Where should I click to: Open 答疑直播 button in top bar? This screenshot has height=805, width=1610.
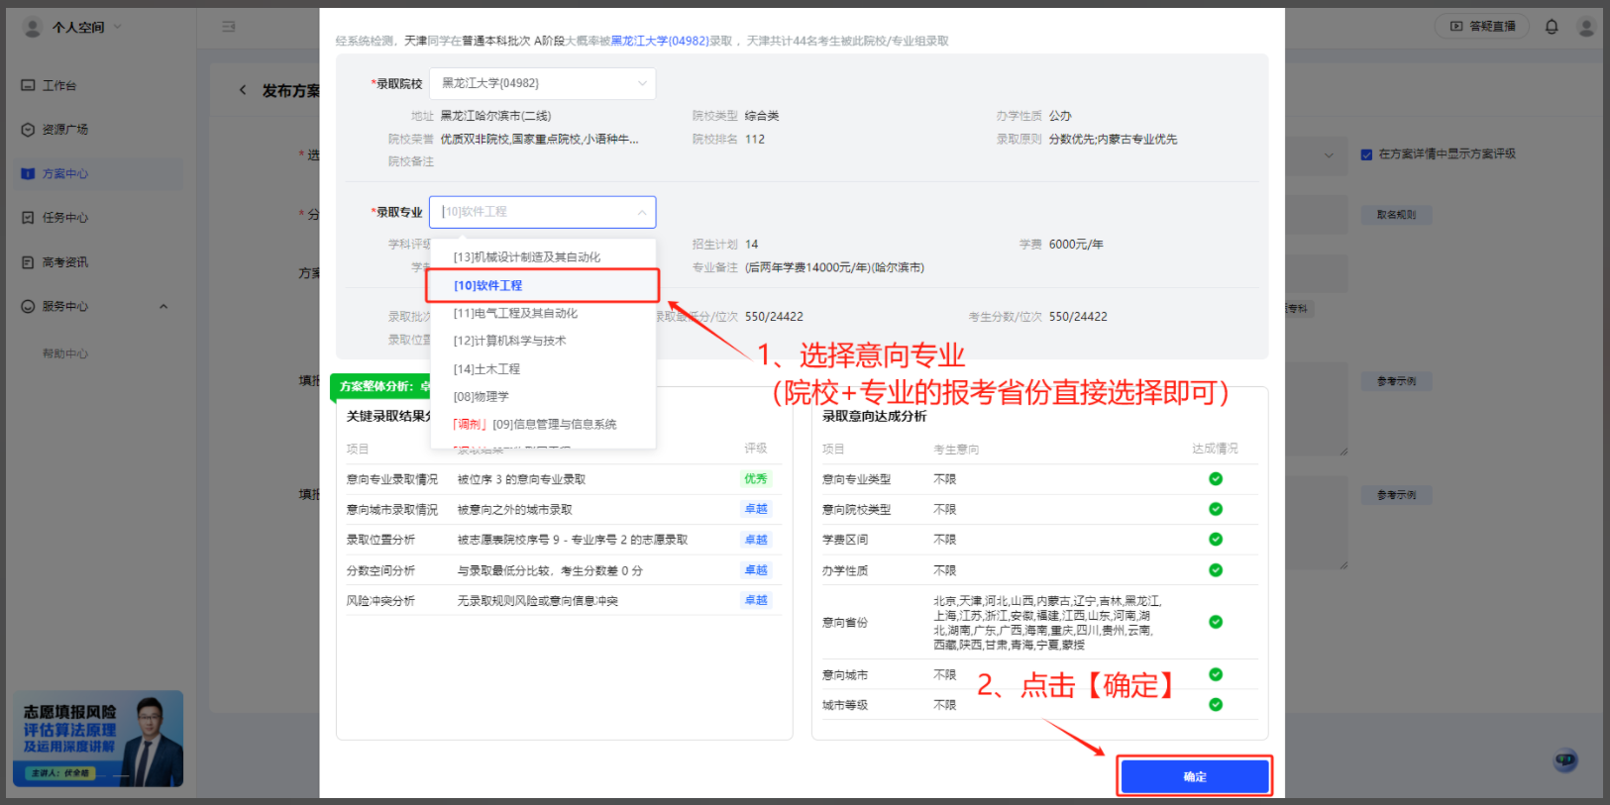pos(1482,26)
